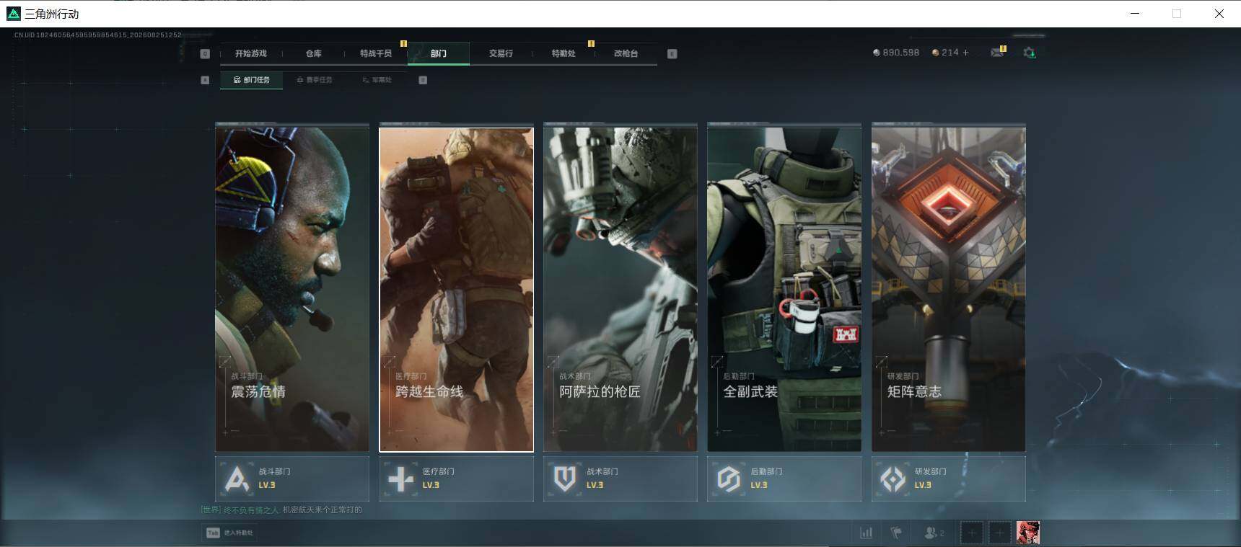Switch to the 改枪台 tab
Screen dimensions: 1241x547
point(626,53)
